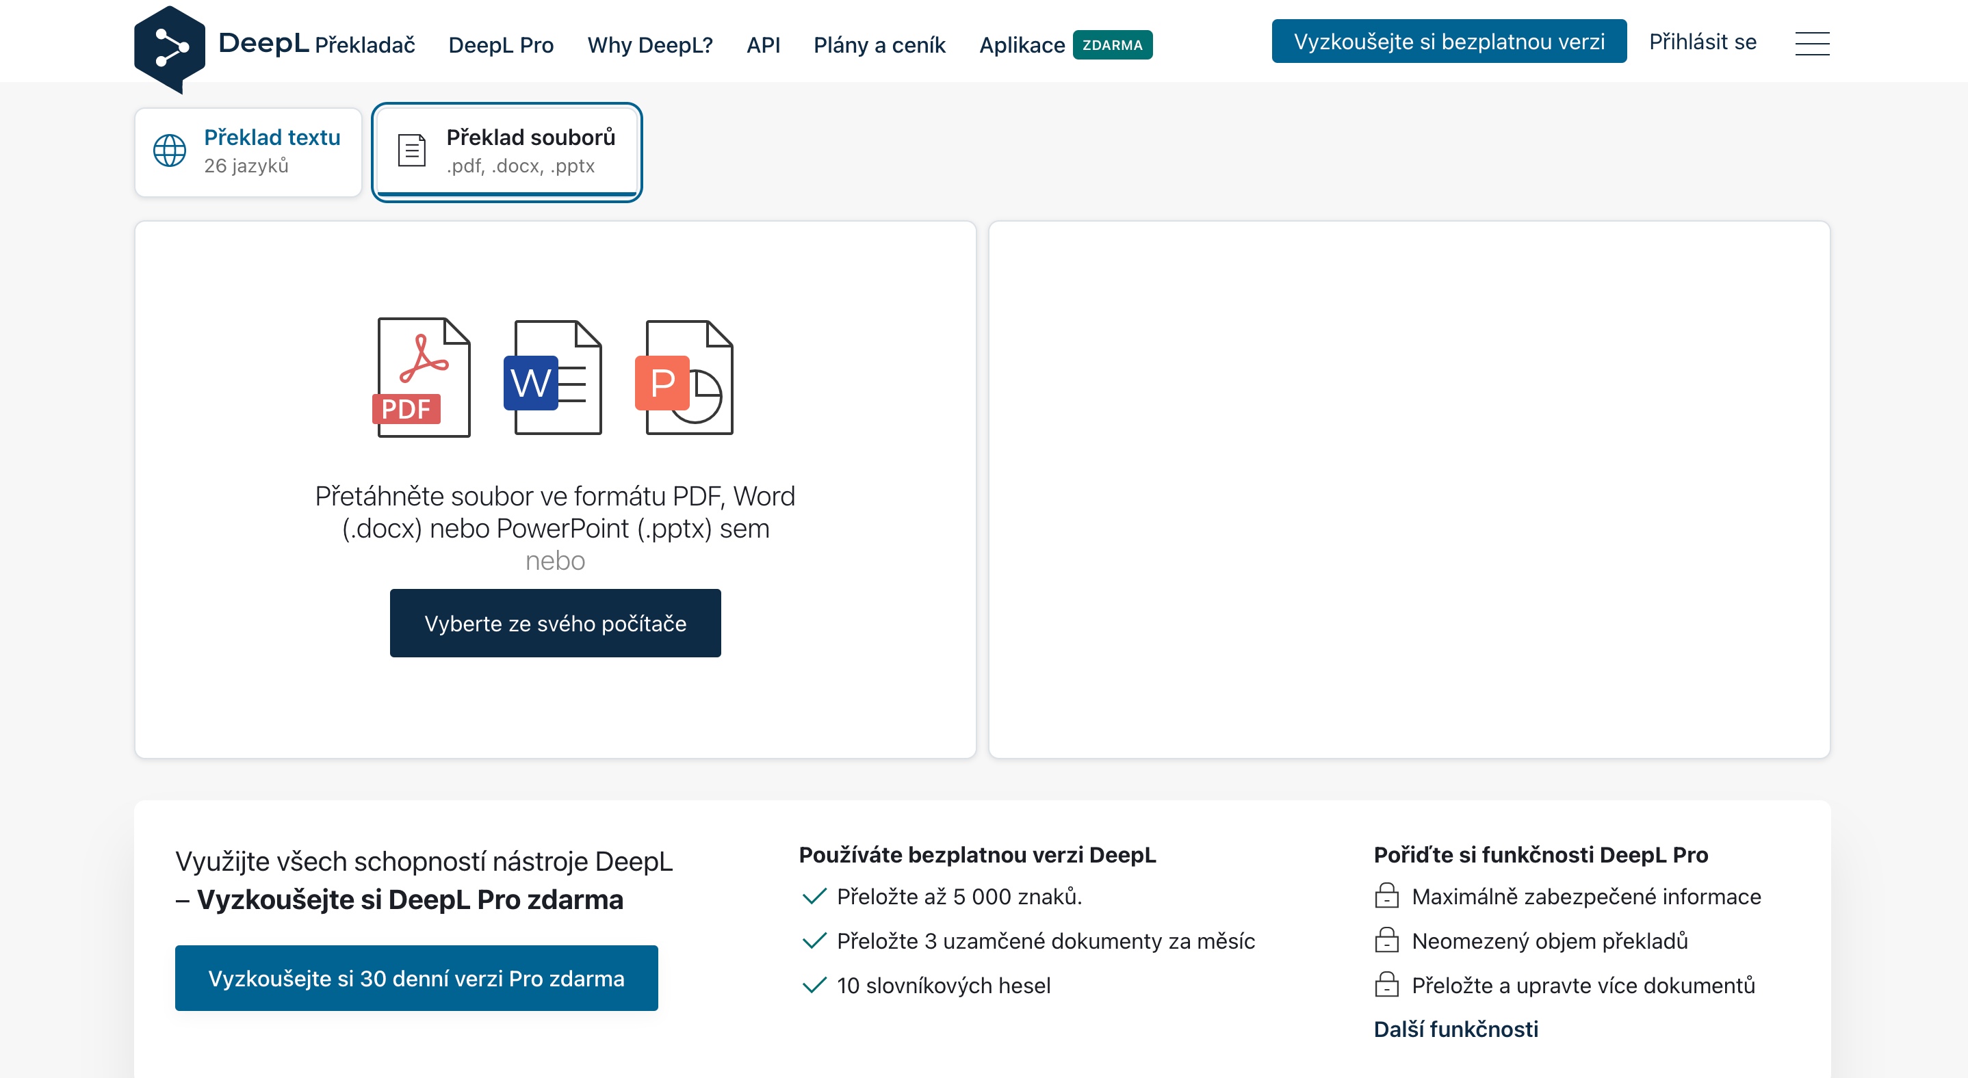1968x1078 pixels.
Task: Select the Překlad souborů tab
Action: tap(506, 151)
